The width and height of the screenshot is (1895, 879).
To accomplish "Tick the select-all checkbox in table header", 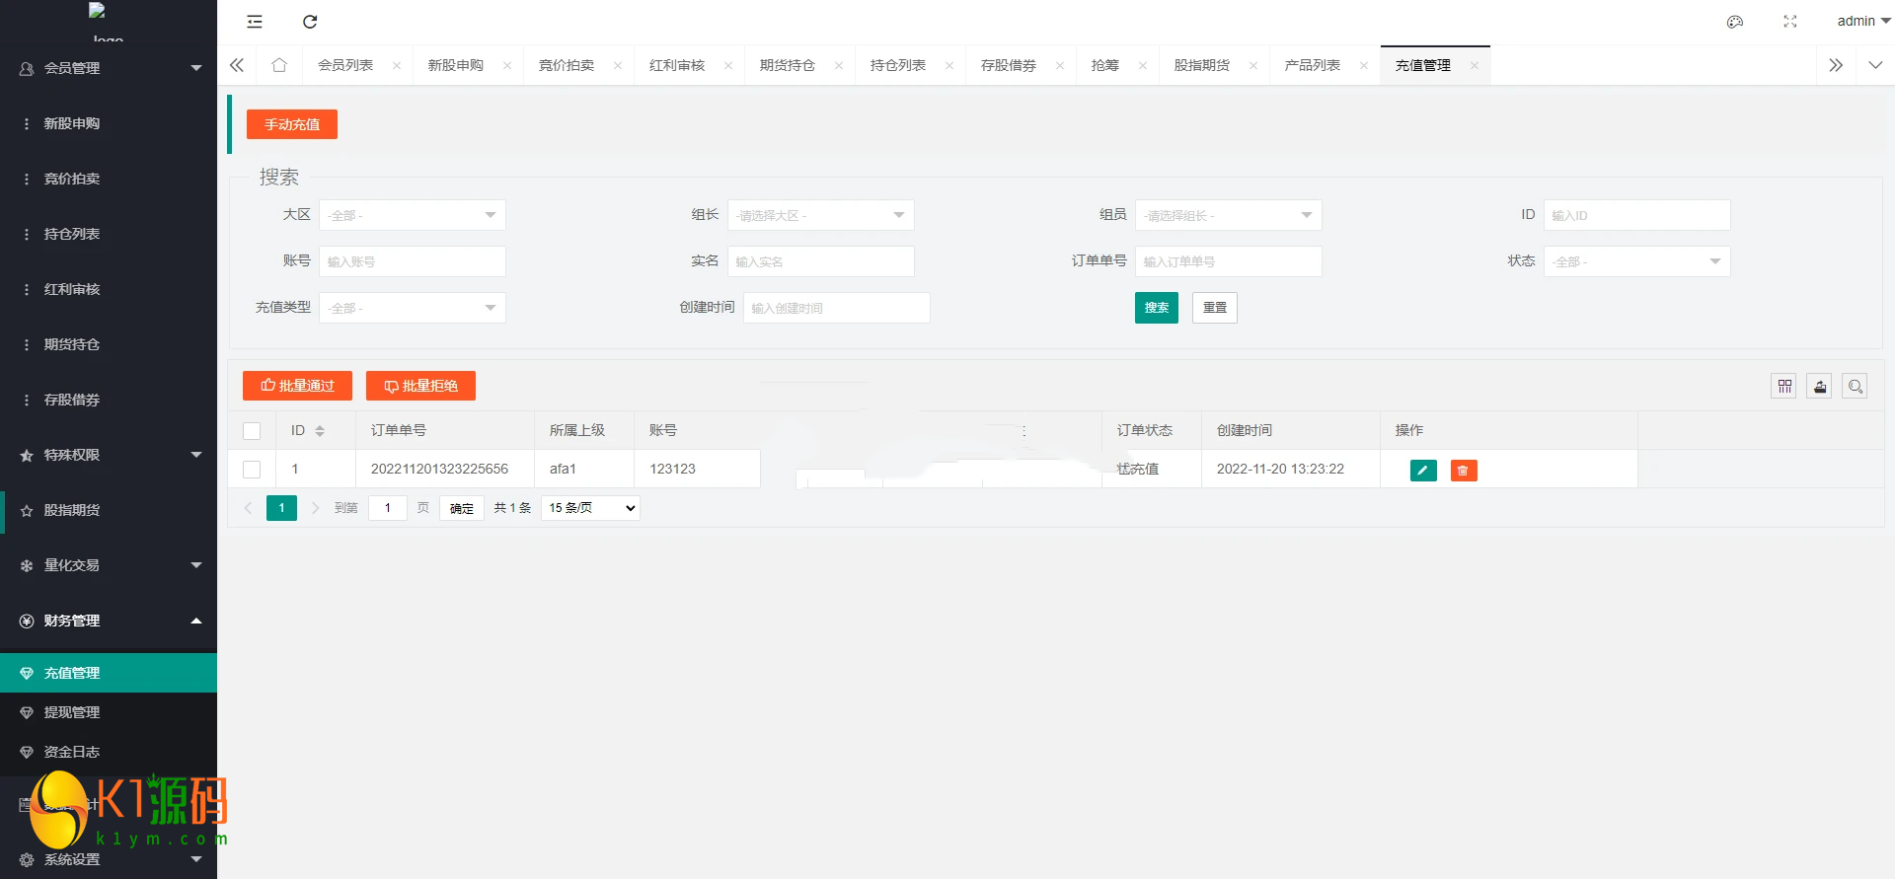I will tap(252, 431).
